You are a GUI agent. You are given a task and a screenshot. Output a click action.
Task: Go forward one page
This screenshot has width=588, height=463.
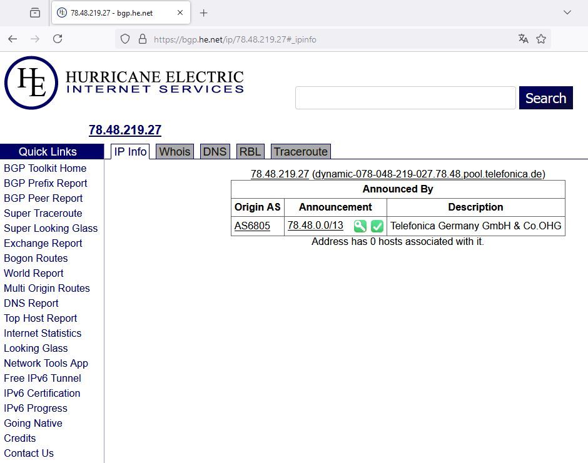pos(35,39)
